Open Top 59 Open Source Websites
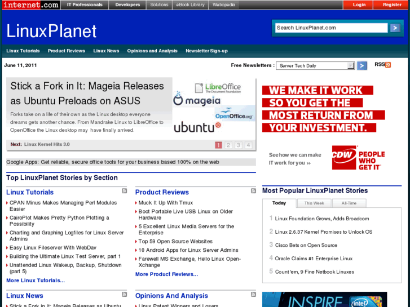The image size is (410, 307). [175, 242]
